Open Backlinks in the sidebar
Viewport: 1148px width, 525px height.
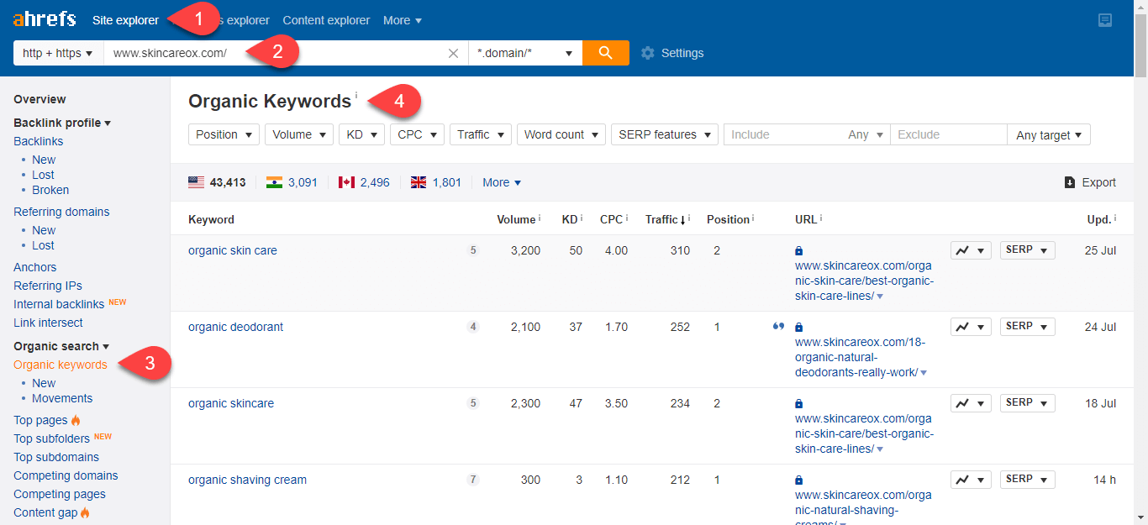coord(39,141)
